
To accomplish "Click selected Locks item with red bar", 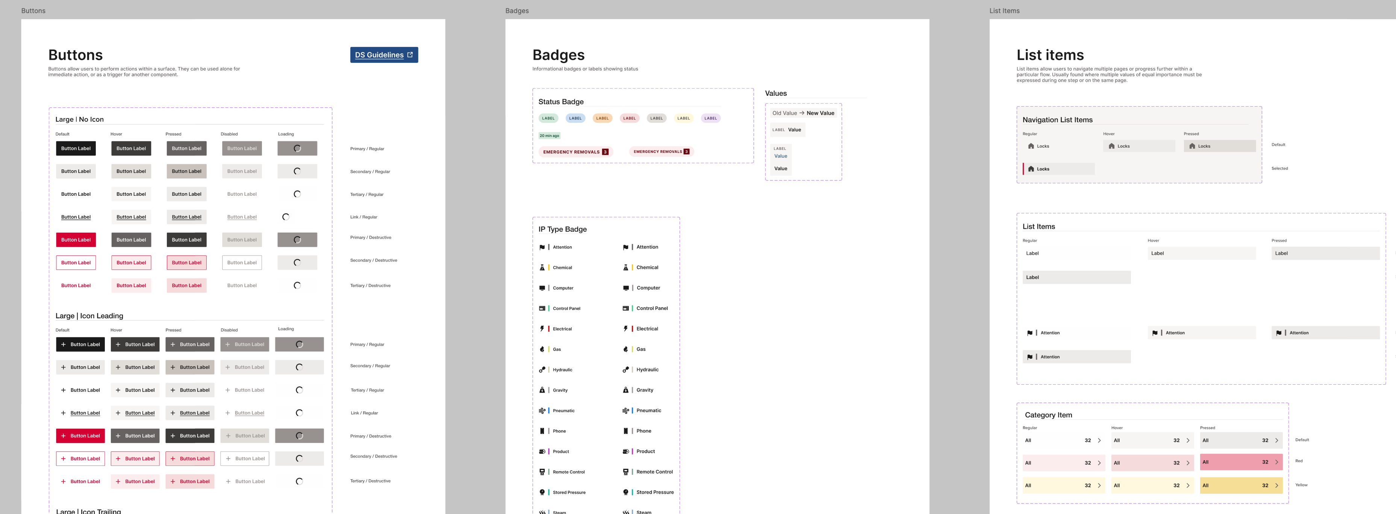I will [x=1058, y=169].
